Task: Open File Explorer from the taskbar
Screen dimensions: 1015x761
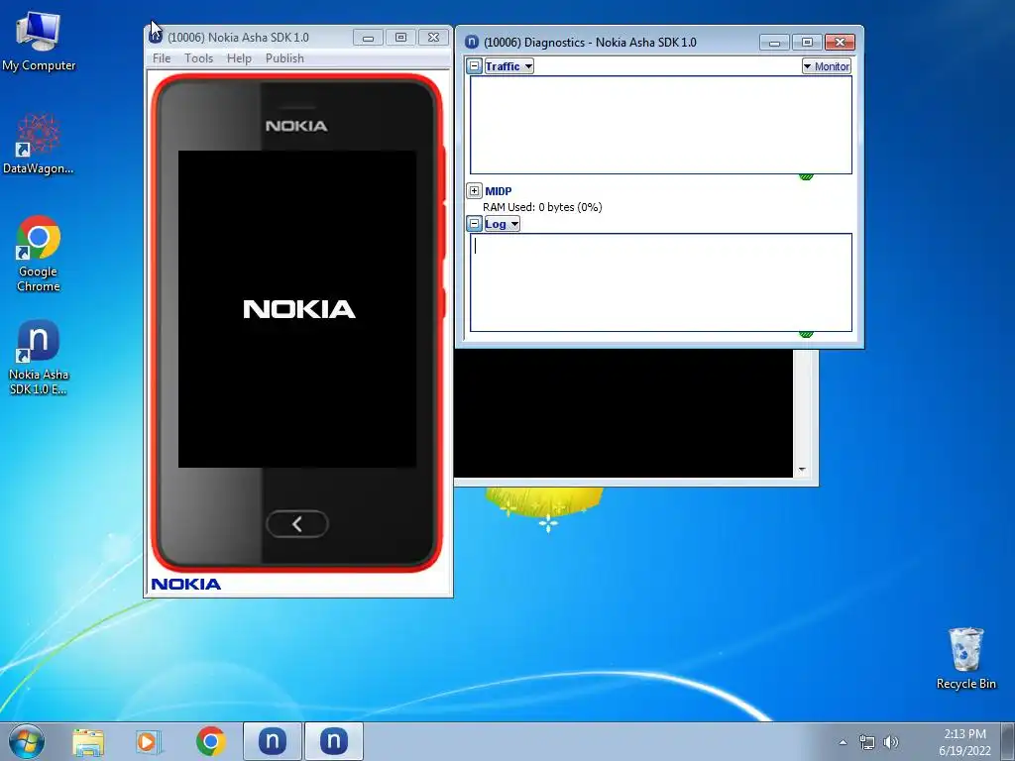Action: point(88,741)
